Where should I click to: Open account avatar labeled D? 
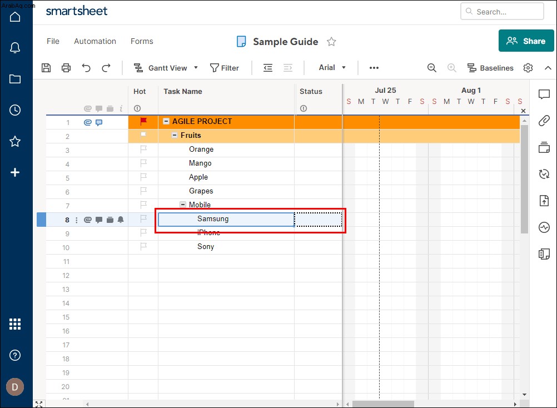[15, 387]
